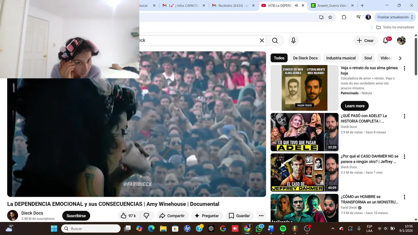This screenshot has width=418, height=235.
Task: Launch Spotify from the taskbar
Action: pos(283,228)
